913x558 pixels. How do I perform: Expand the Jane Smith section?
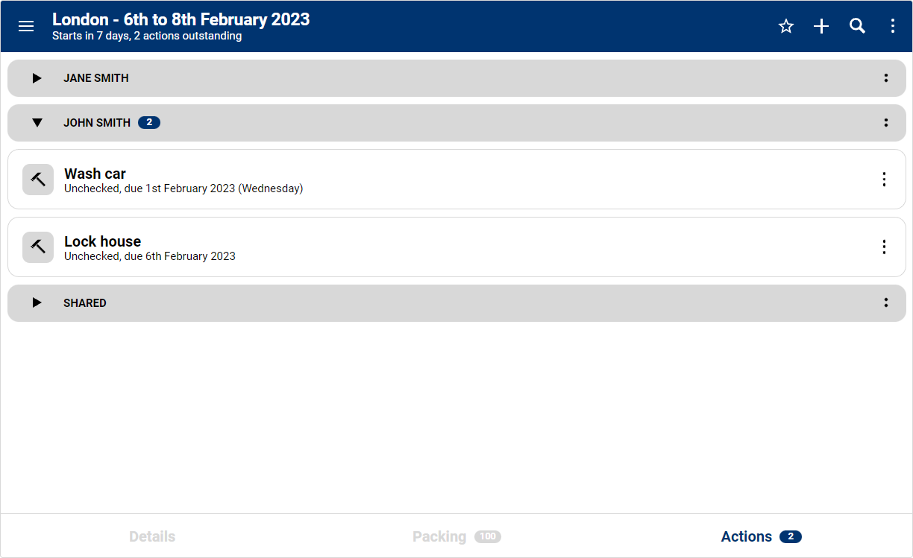click(37, 78)
